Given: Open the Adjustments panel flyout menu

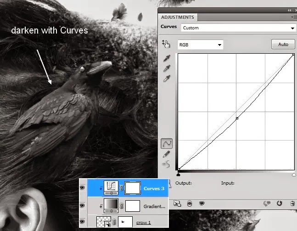Looking at the screenshot, I should click(294, 17).
